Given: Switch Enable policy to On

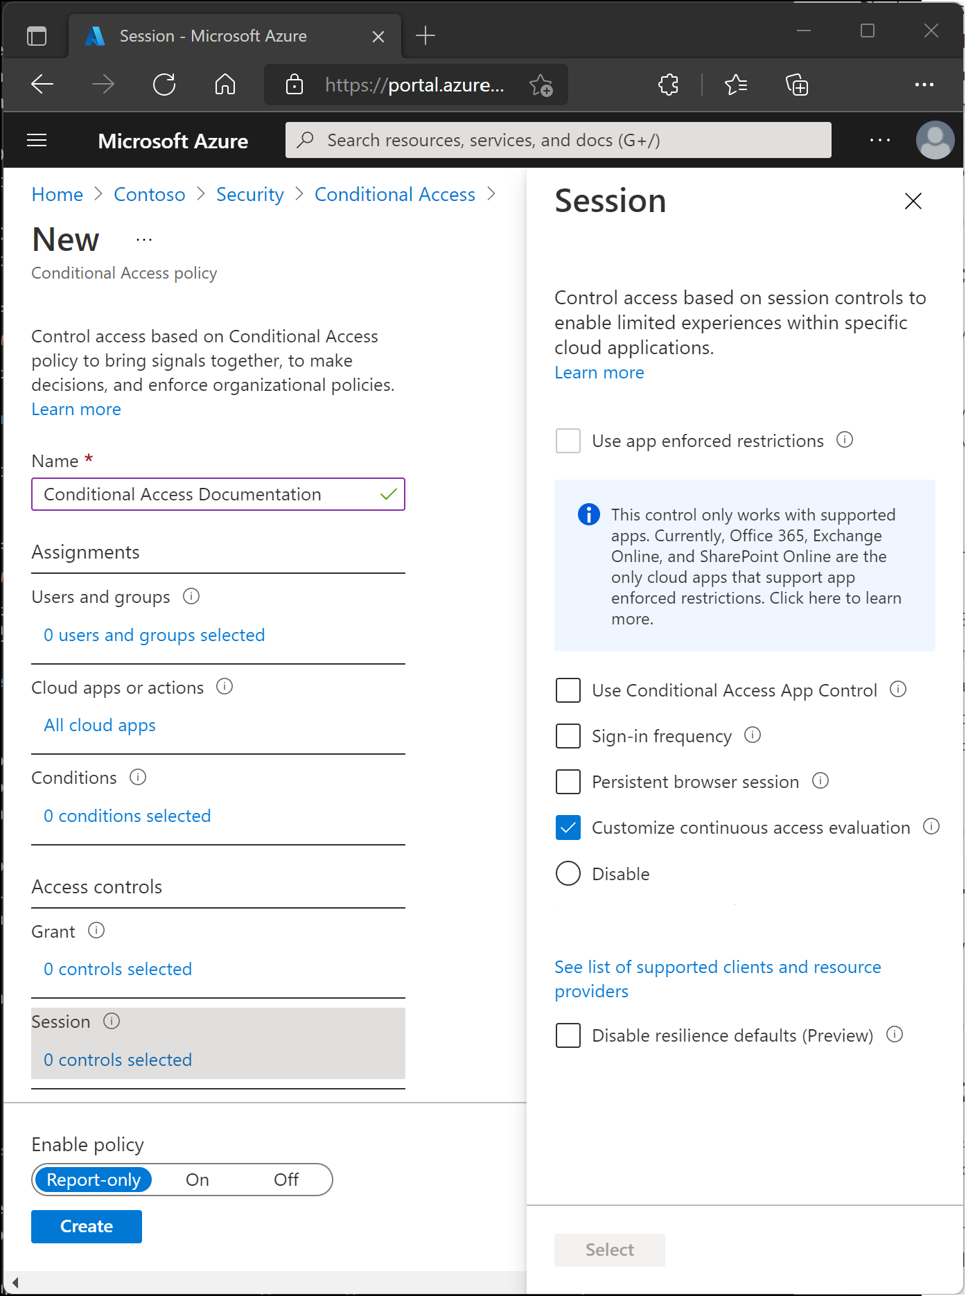Looking at the screenshot, I should (x=197, y=1180).
